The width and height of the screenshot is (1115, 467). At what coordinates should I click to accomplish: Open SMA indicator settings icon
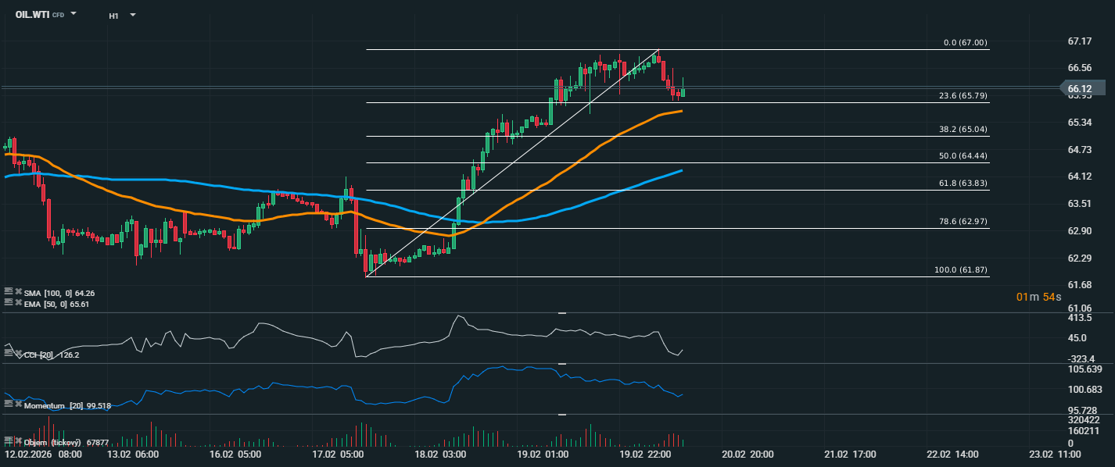[9, 291]
